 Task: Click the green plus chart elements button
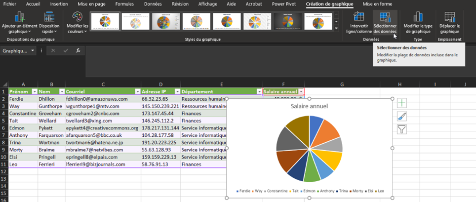402,103
